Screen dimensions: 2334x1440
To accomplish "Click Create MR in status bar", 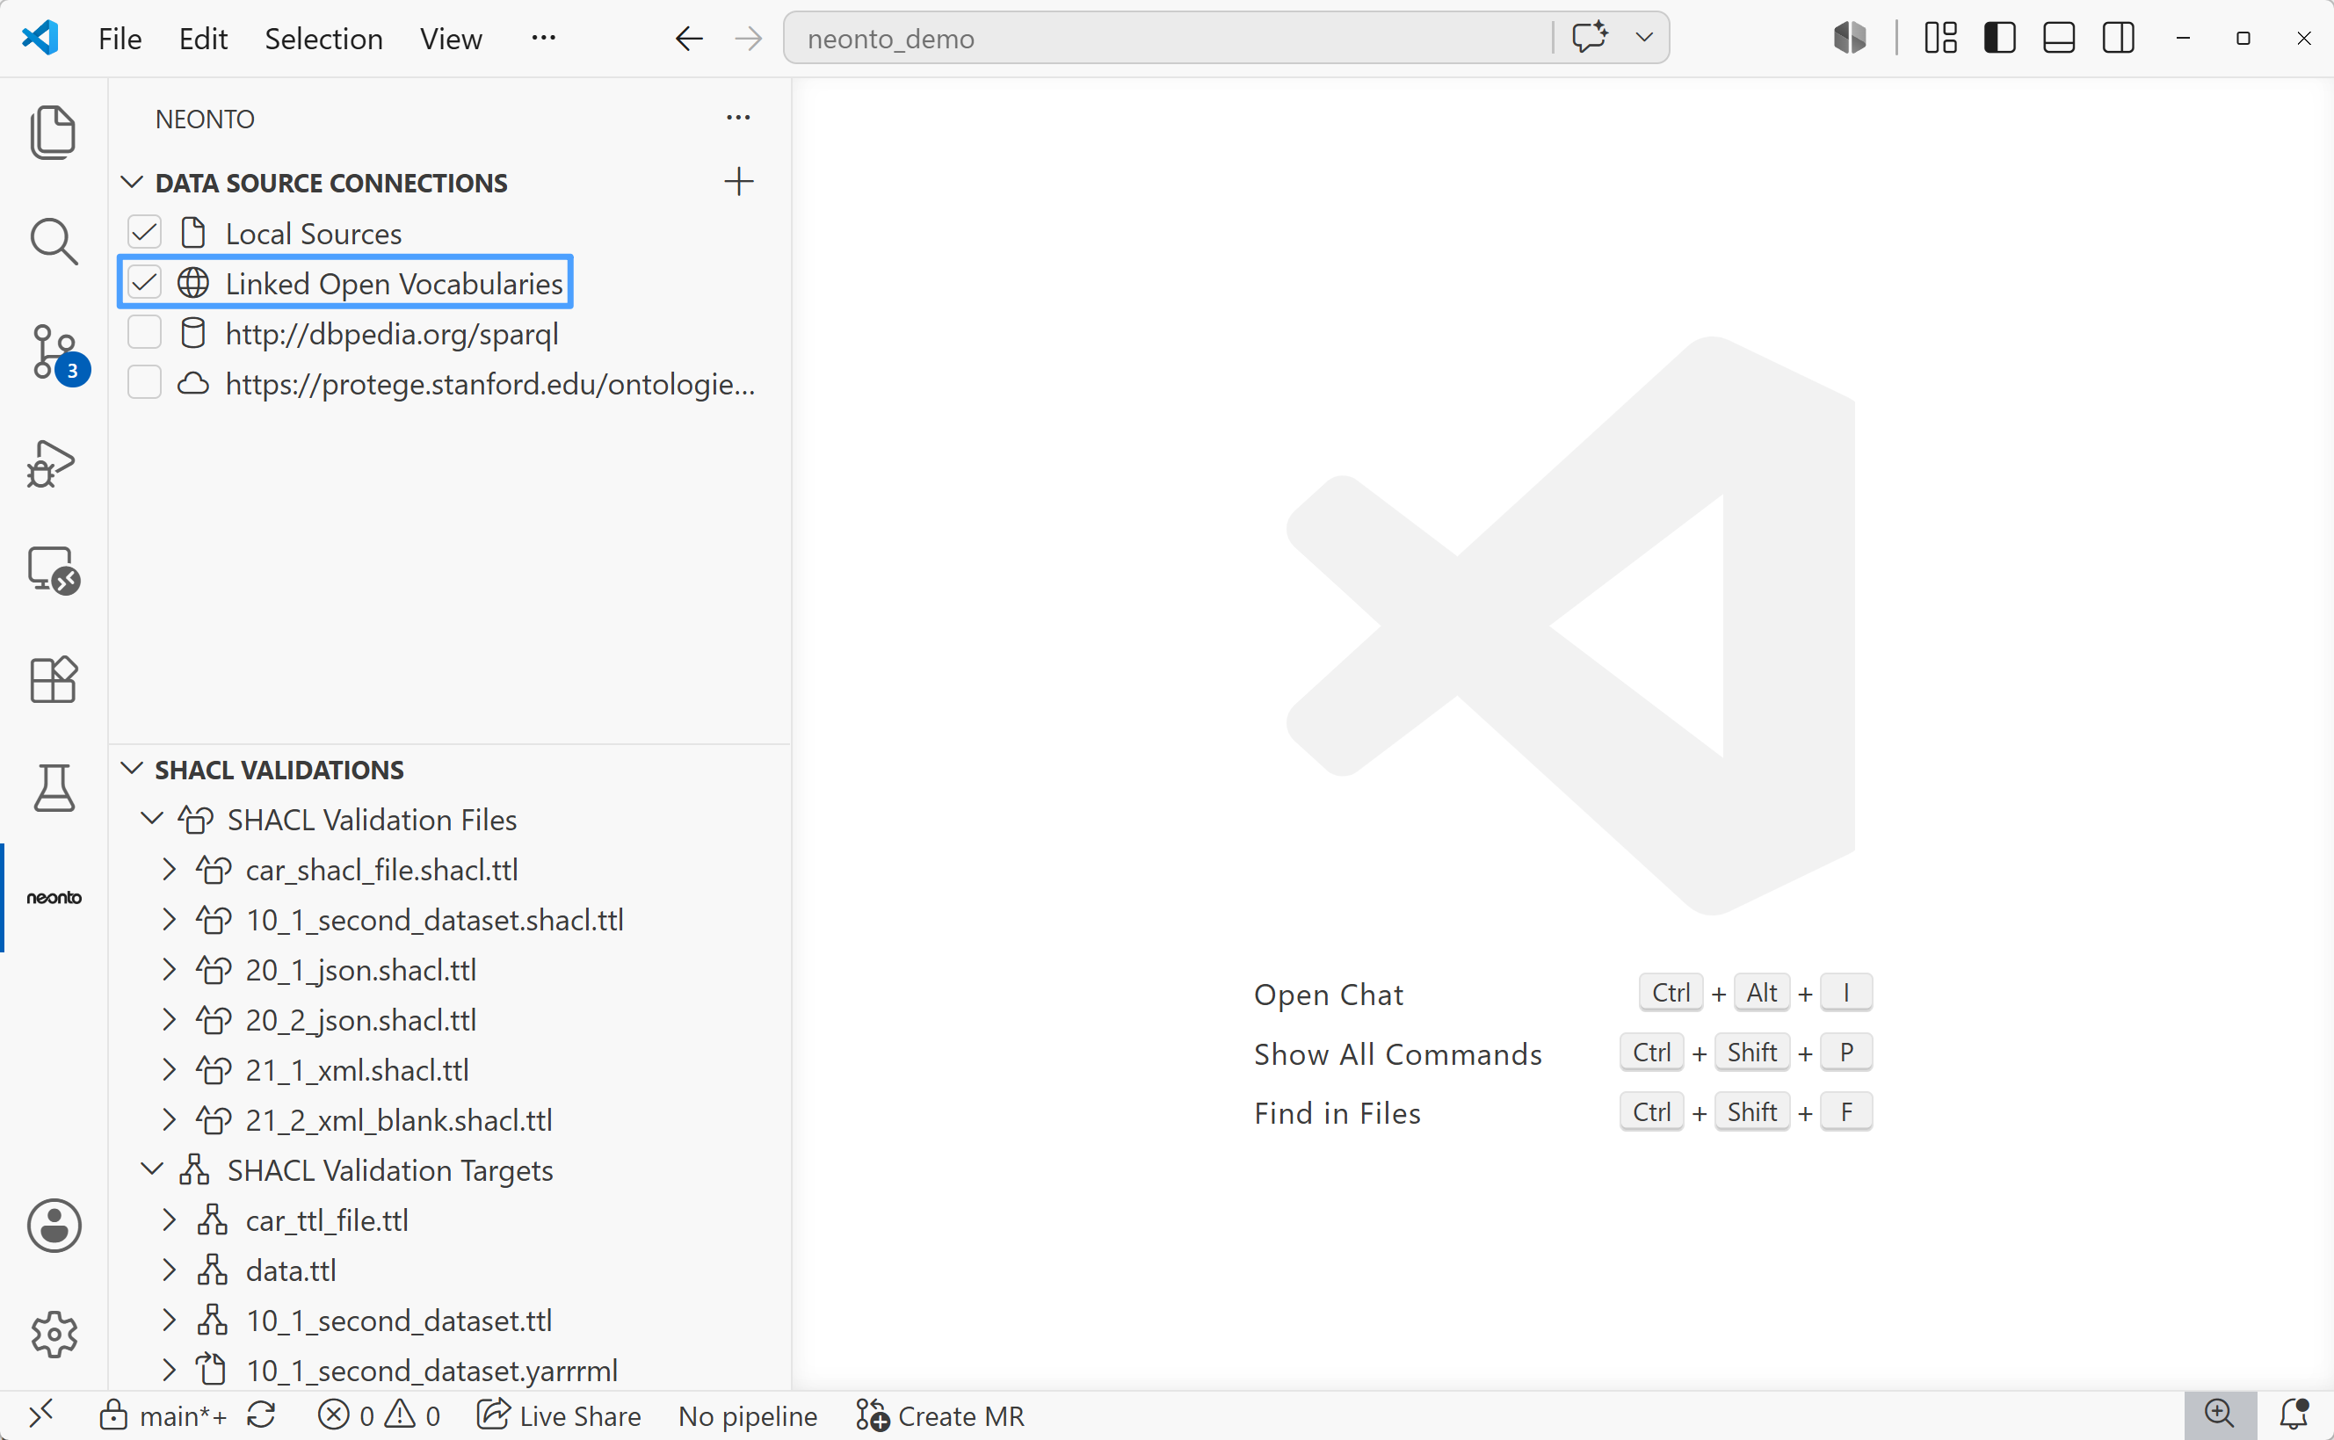I will pyautogui.click(x=939, y=1415).
